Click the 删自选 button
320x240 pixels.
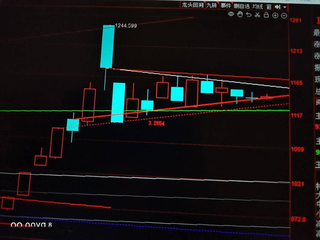[x=242, y=6]
